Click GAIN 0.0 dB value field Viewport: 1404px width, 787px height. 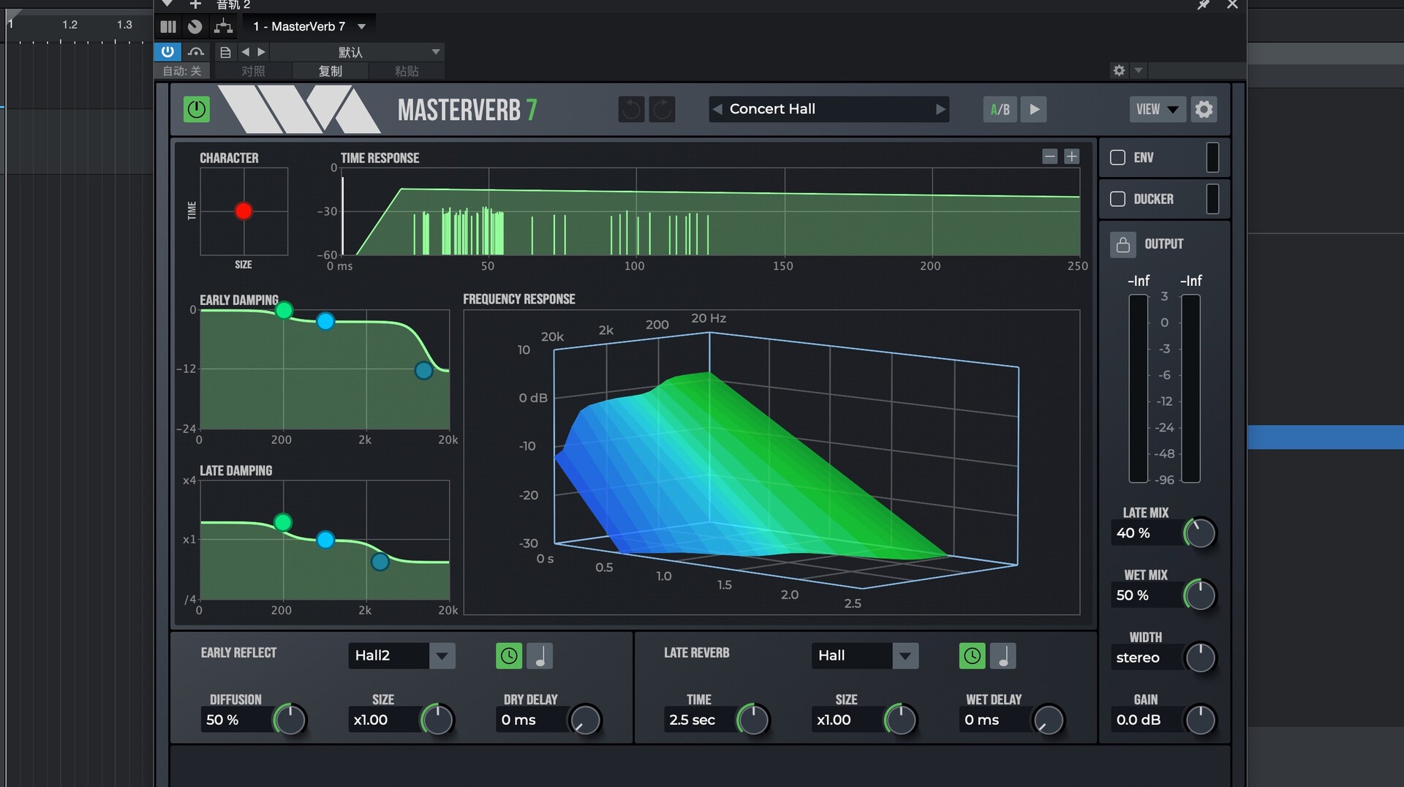click(1145, 720)
